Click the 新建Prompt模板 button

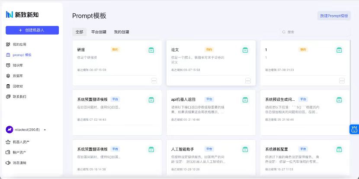(x=334, y=16)
